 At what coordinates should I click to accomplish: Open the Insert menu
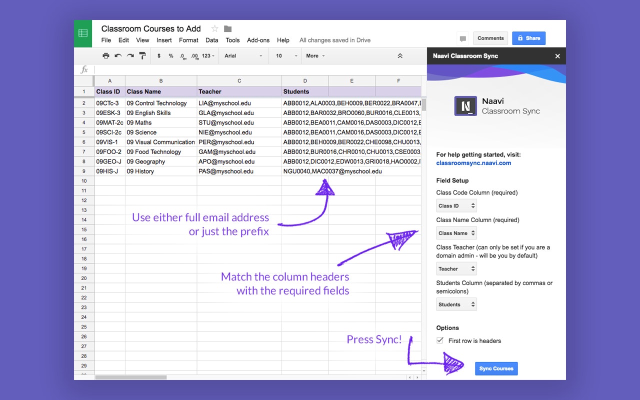point(164,40)
